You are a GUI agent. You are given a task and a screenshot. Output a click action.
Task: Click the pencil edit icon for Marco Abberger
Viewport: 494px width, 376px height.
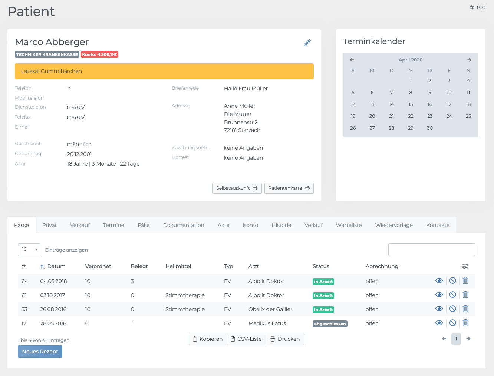tap(307, 43)
